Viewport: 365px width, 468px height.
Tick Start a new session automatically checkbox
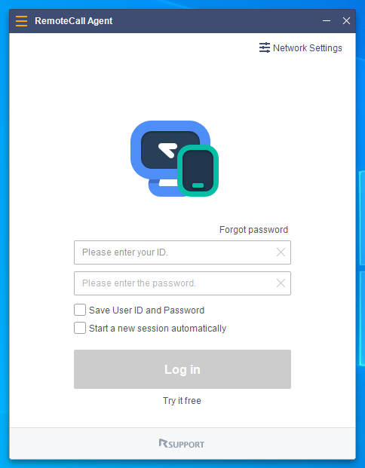[80, 328]
